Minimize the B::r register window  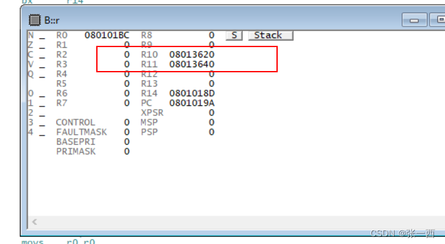[x=415, y=20]
